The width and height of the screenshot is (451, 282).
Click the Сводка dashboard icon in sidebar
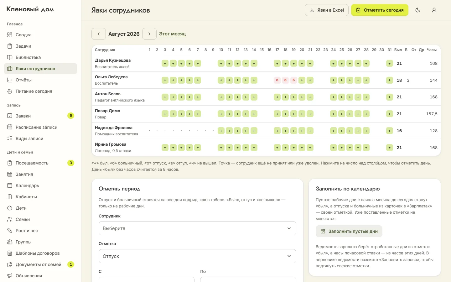[10, 35]
